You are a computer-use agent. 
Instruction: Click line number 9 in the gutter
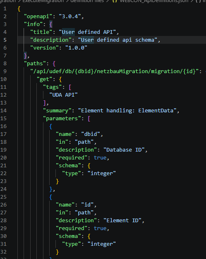pyautogui.click(x=5, y=71)
